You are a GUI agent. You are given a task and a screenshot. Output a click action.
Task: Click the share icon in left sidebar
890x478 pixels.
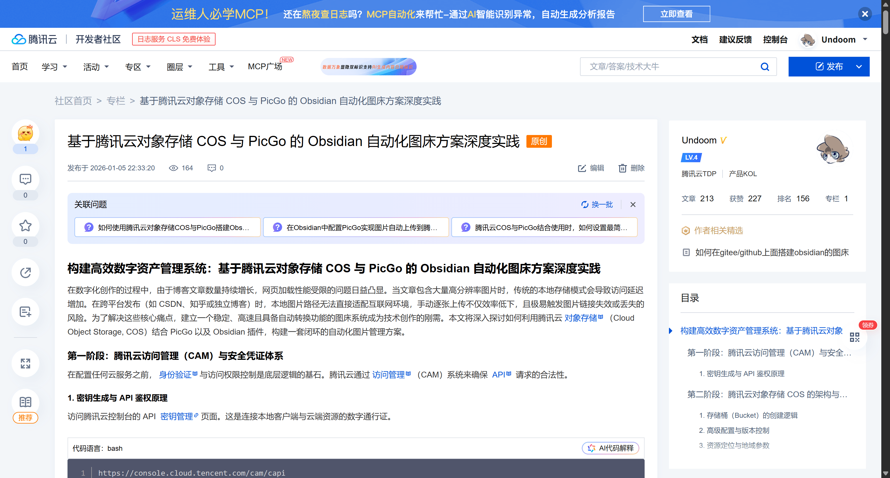point(25,272)
